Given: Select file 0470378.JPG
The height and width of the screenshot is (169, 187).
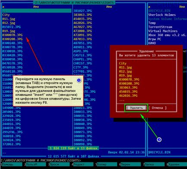Looking at the screenshot, I should (x=12, y=63).
